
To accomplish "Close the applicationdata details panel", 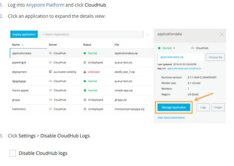I will tap(221, 34).
